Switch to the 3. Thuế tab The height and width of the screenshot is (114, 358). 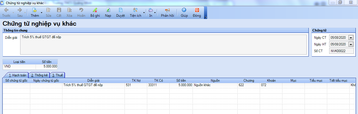click(57, 75)
